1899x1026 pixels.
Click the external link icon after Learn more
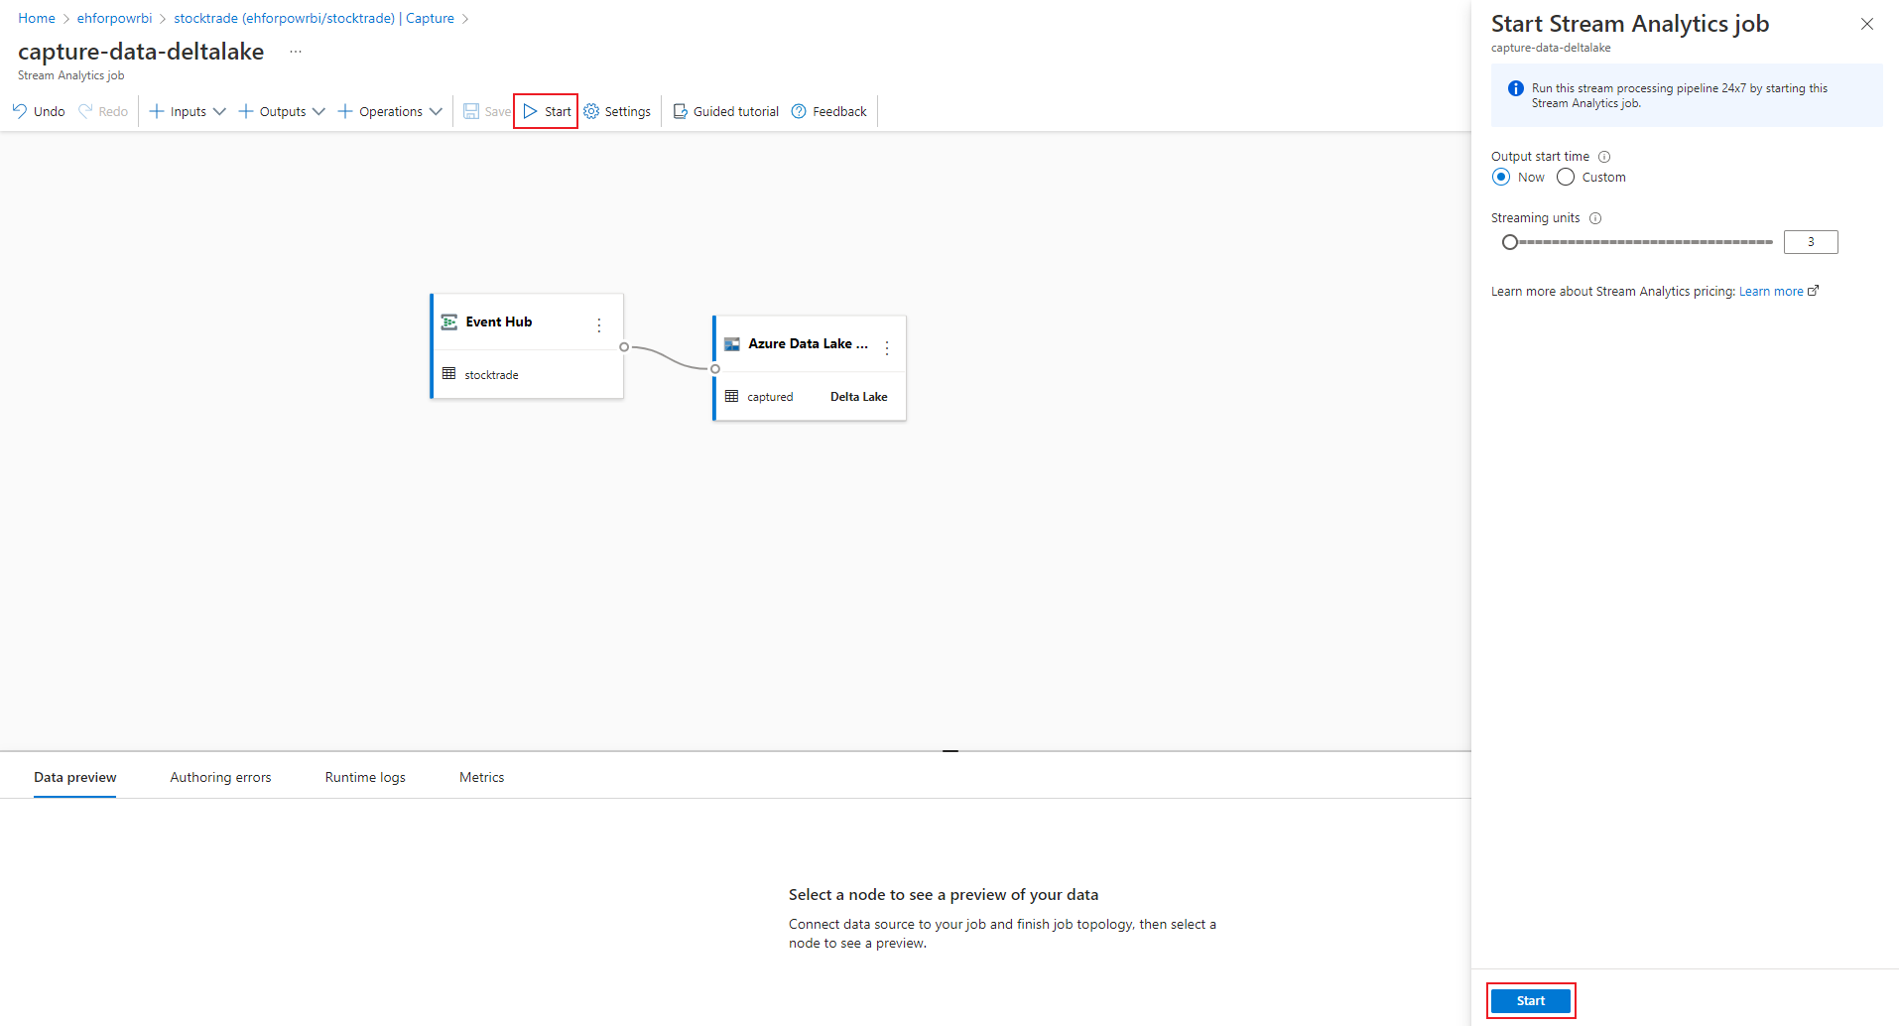click(x=1814, y=291)
